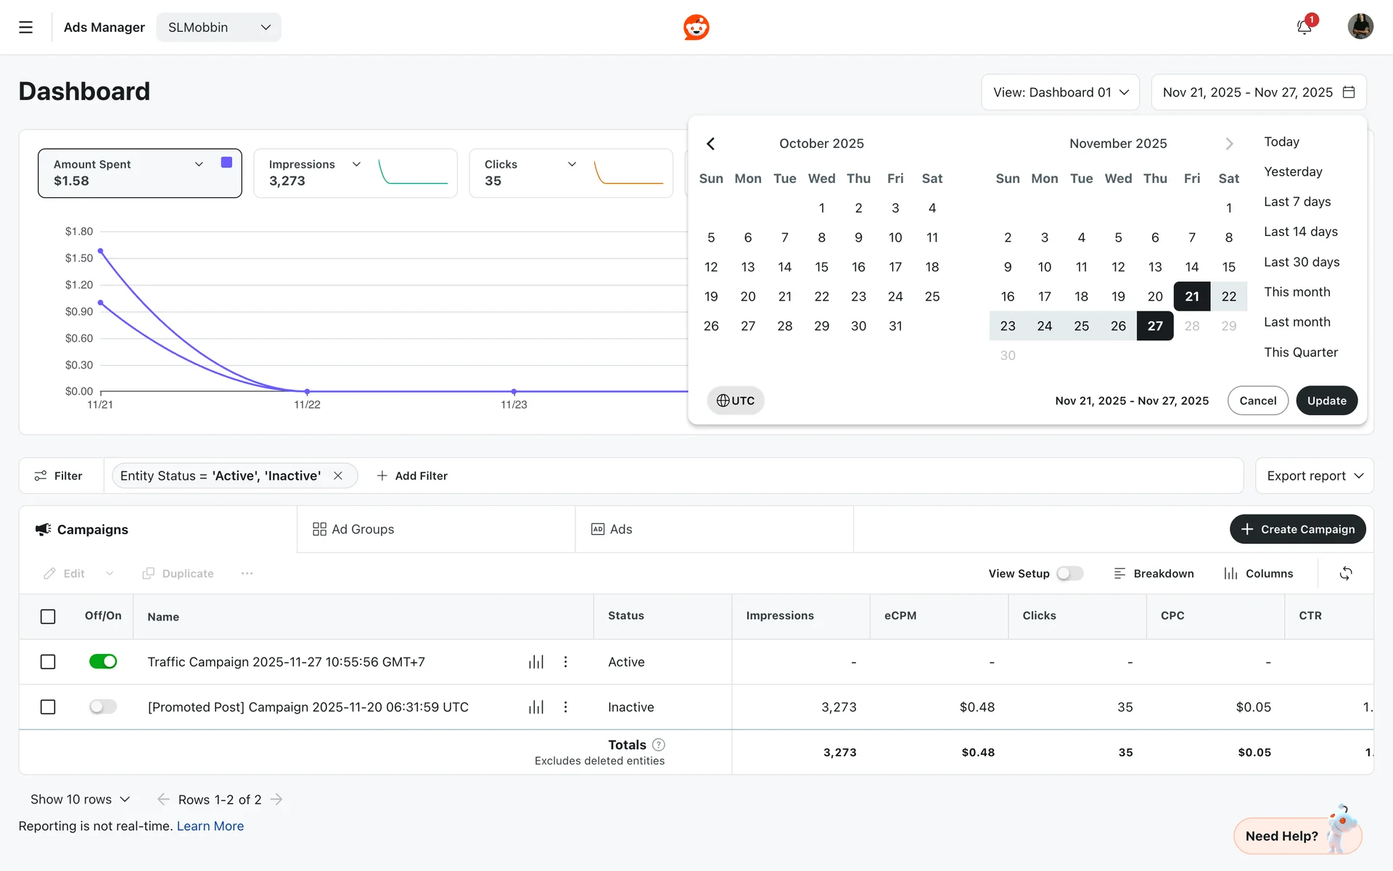Screen dimensions: 1393x871
Task: Open the SLMobbin account dropdown
Action: [218, 28]
